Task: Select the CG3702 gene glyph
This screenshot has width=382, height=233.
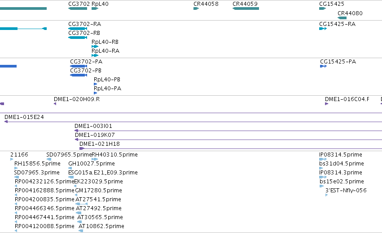Action: (78, 8)
